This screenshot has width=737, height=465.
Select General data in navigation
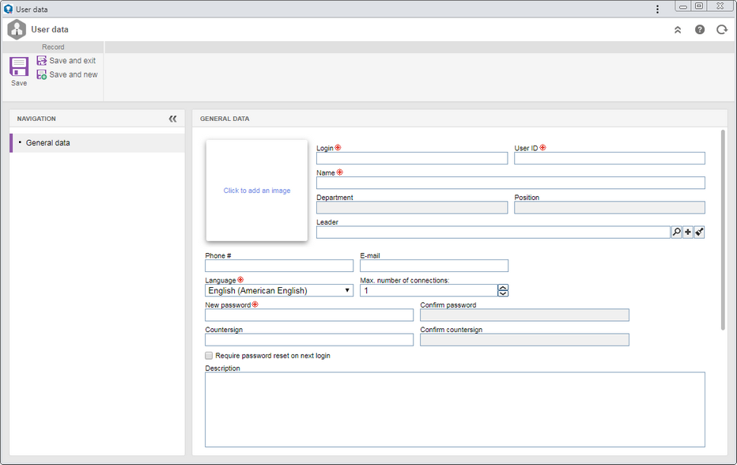tap(96, 143)
